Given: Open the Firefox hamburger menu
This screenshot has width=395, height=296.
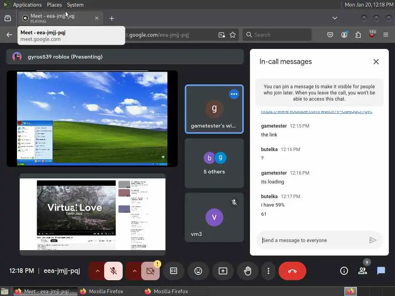Looking at the screenshot, I should (x=386, y=35).
